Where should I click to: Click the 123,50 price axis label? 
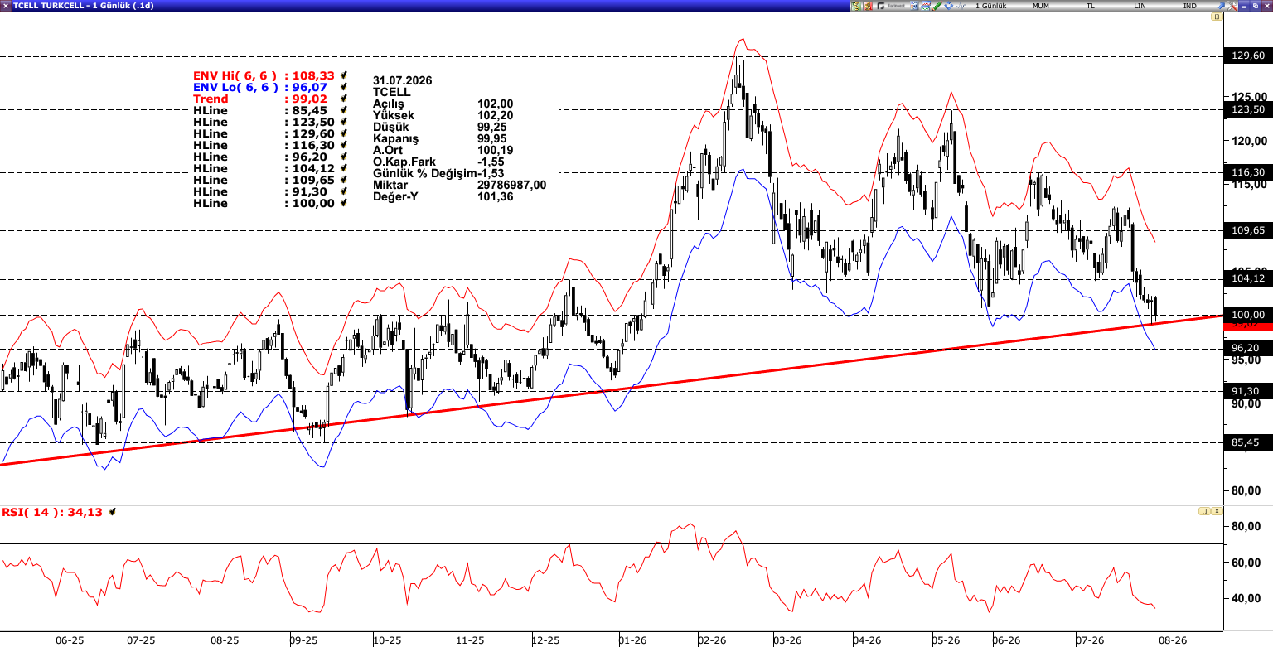[x=1248, y=109]
